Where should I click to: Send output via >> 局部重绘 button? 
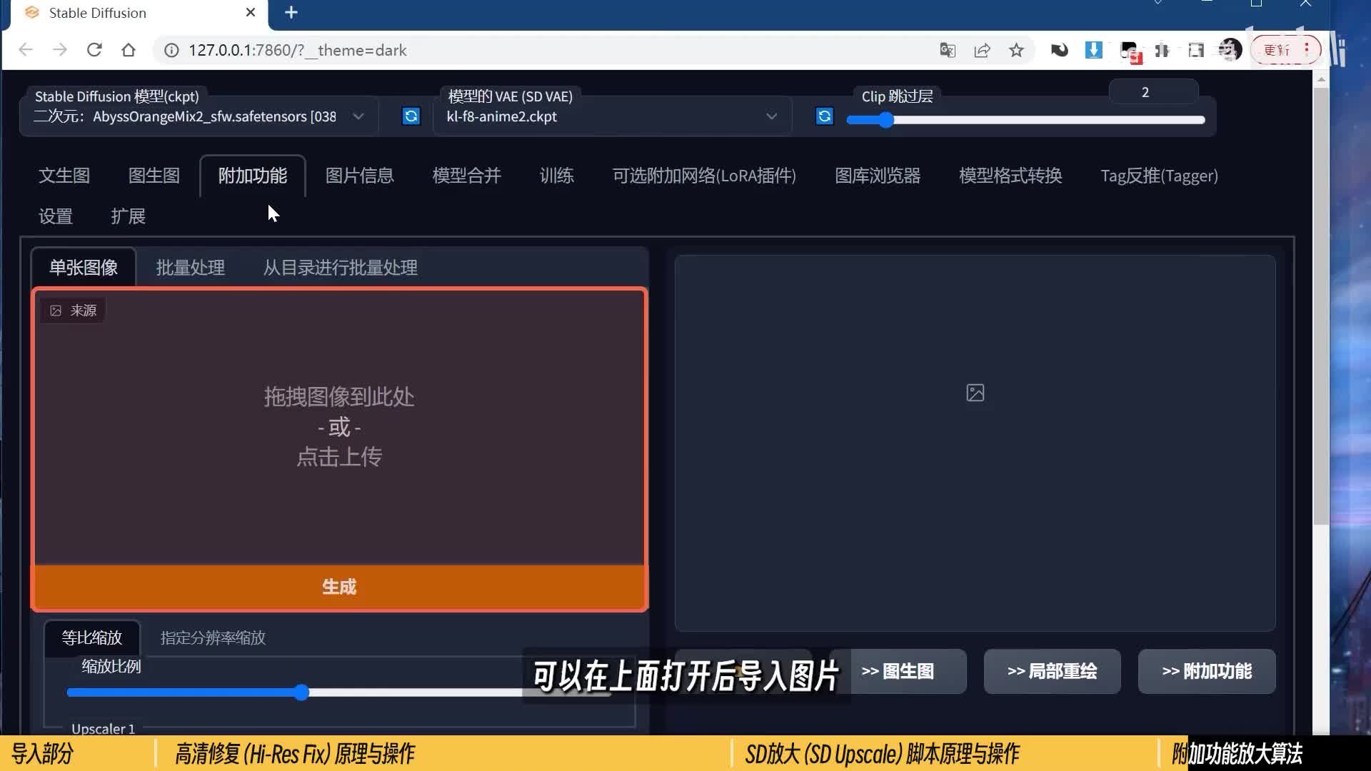click(1052, 671)
